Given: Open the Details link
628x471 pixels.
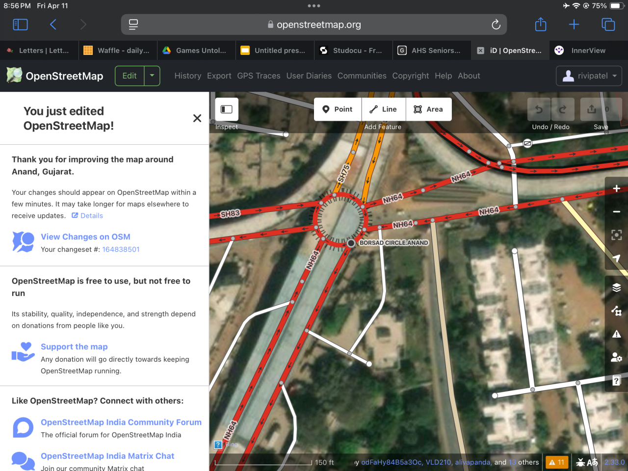Looking at the screenshot, I should tap(87, 216).
